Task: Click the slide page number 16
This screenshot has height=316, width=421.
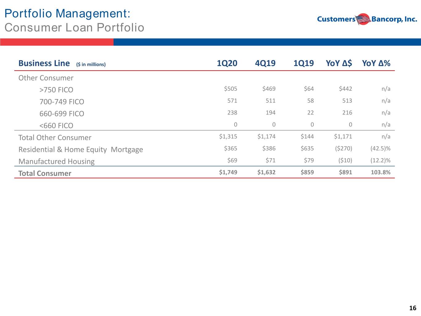Action: (413, 308)
